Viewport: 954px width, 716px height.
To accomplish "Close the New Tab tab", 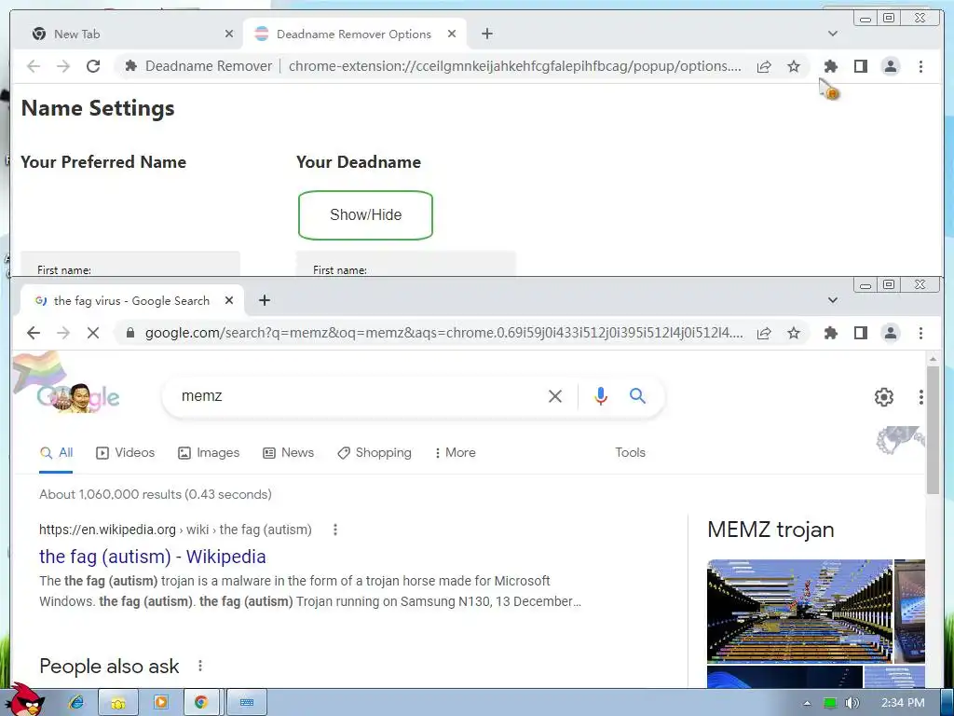I will [x=229, y=34].
